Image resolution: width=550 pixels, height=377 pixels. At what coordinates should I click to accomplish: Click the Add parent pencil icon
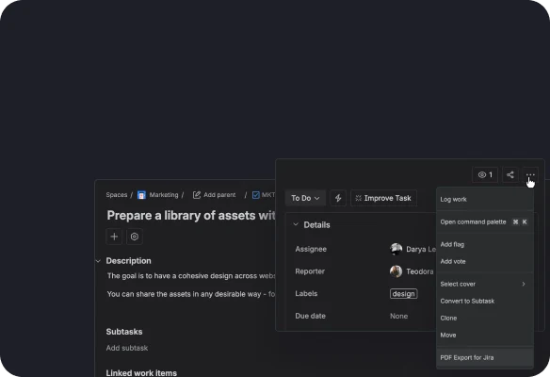197,195
